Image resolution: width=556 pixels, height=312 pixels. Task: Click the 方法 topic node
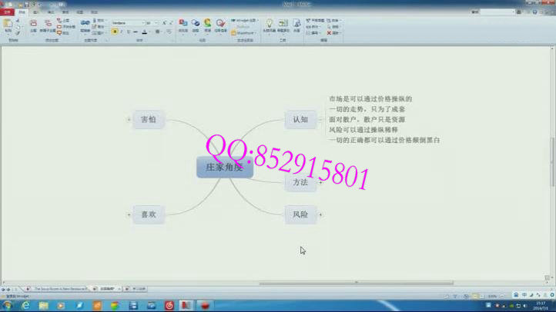300,182
